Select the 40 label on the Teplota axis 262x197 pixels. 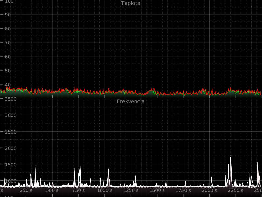(x=8, y=85)
